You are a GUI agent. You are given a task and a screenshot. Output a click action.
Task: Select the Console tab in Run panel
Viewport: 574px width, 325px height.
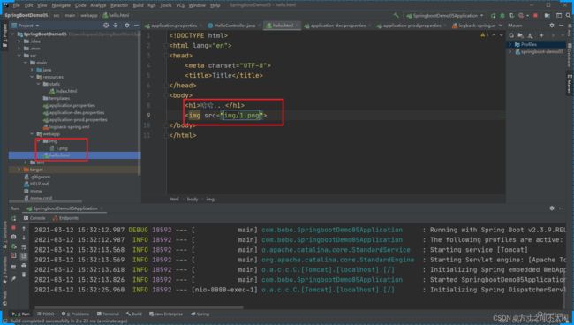[x=34, y=218]
